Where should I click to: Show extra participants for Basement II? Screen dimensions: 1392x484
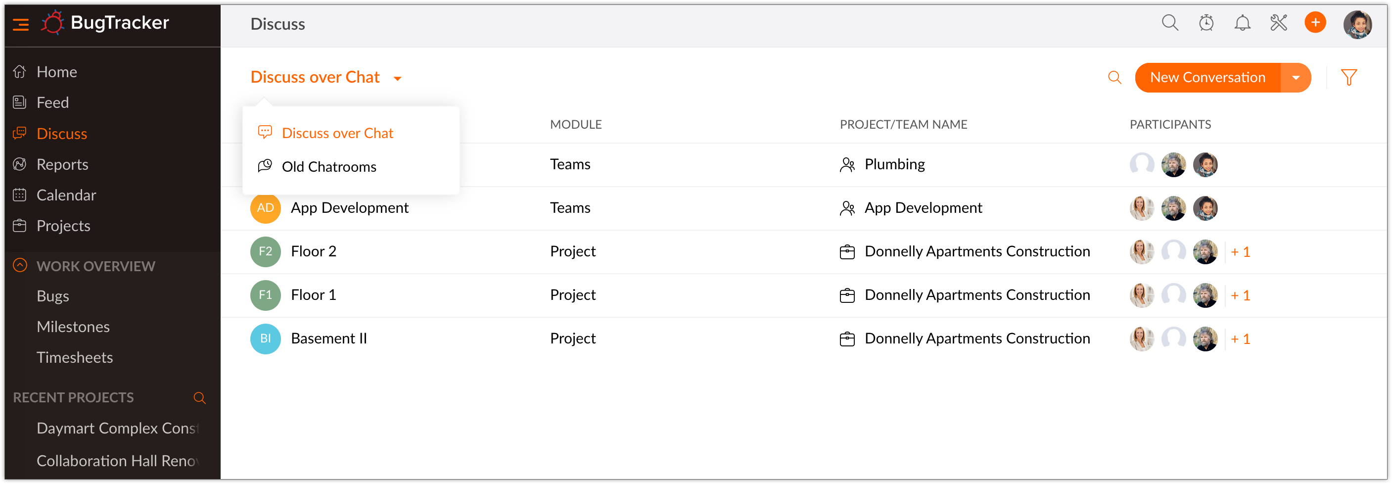(1240, 339)
